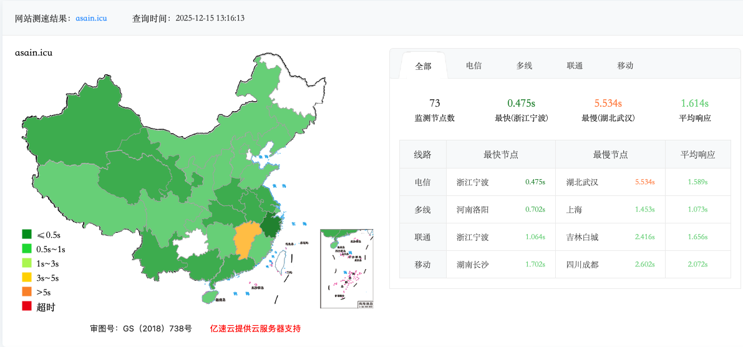Click the 线路 column header
The image size is (743, 347).
point(423,155)
